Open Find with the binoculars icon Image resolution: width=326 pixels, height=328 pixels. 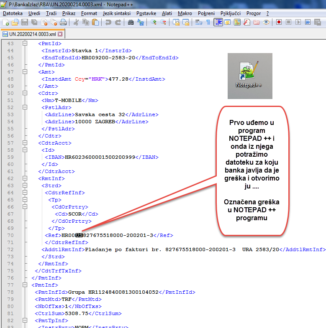(x=131, y=22)
